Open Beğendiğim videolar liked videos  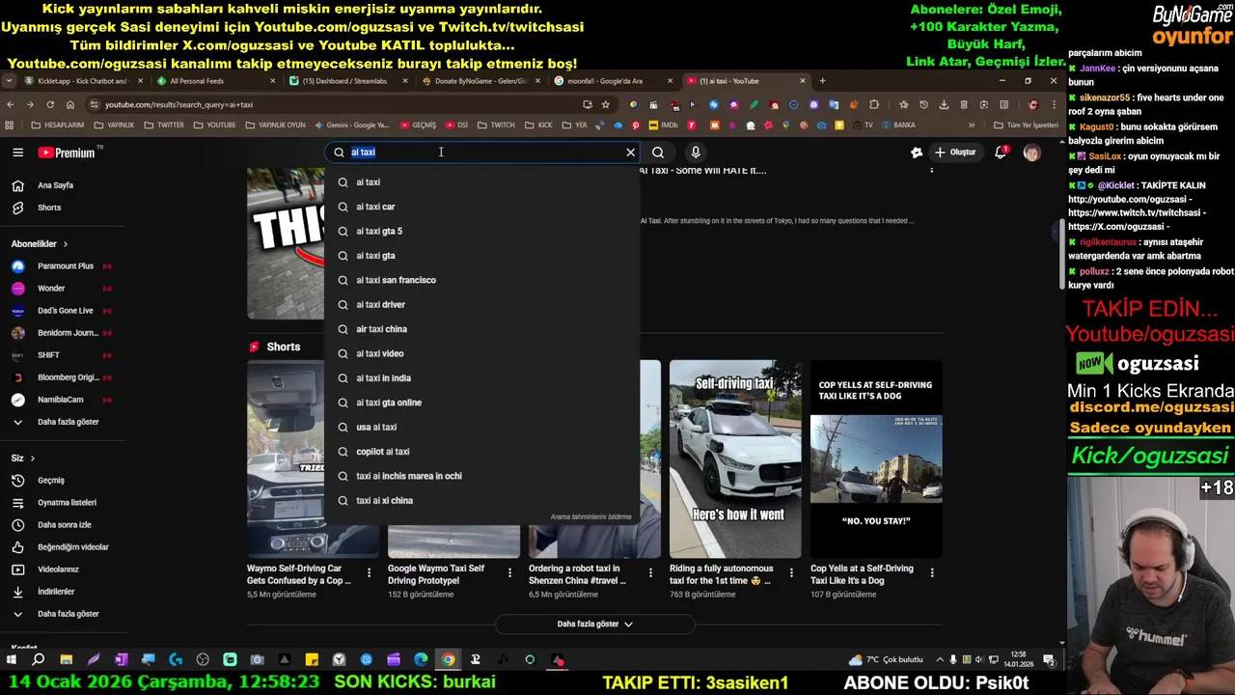click(x=72, y=547)
